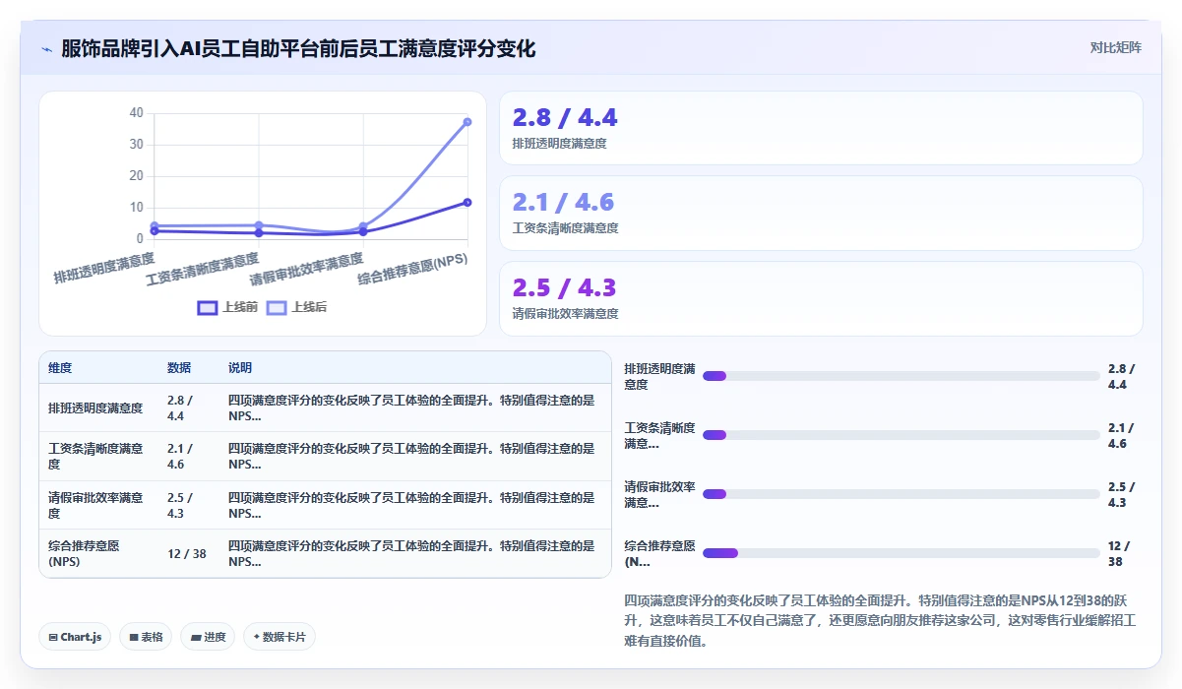
Task: Click the 上线前 legend color box
Action: click(208, 307)
